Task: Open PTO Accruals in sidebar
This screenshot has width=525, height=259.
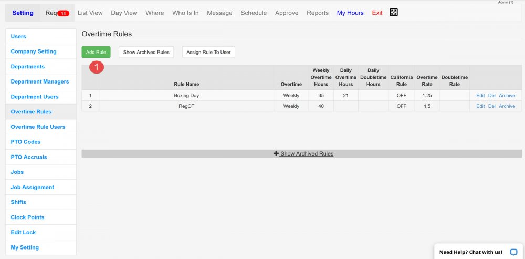Action: pos(29,157)
